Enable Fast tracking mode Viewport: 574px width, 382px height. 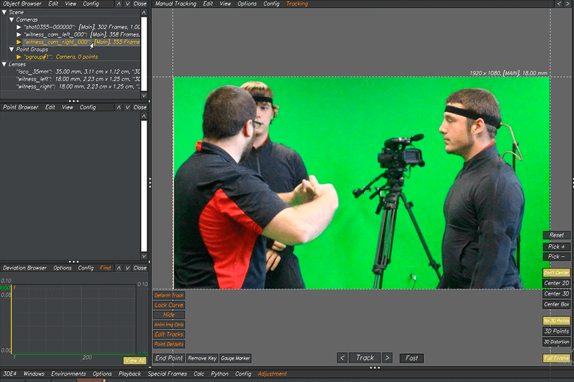411,358
